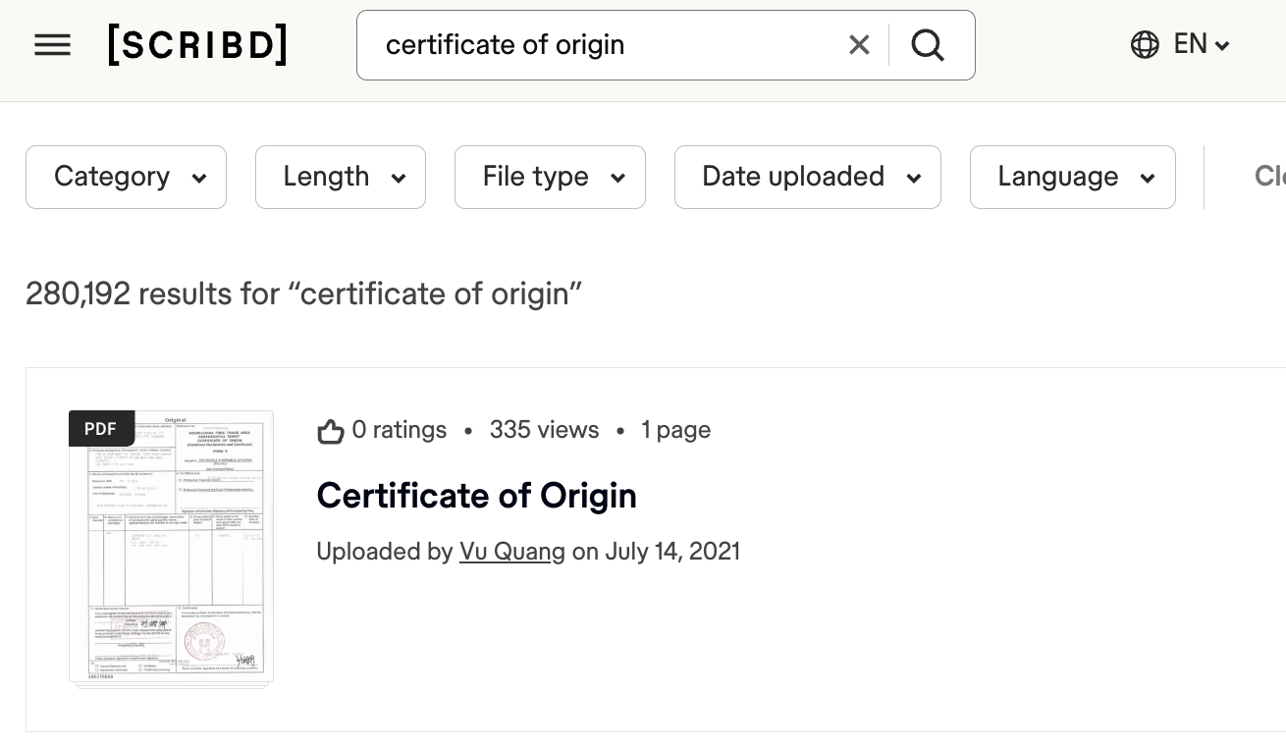Click the Scribd logo
The height and width of the screenshot is (748, 1286).
[x=197, y=45]
